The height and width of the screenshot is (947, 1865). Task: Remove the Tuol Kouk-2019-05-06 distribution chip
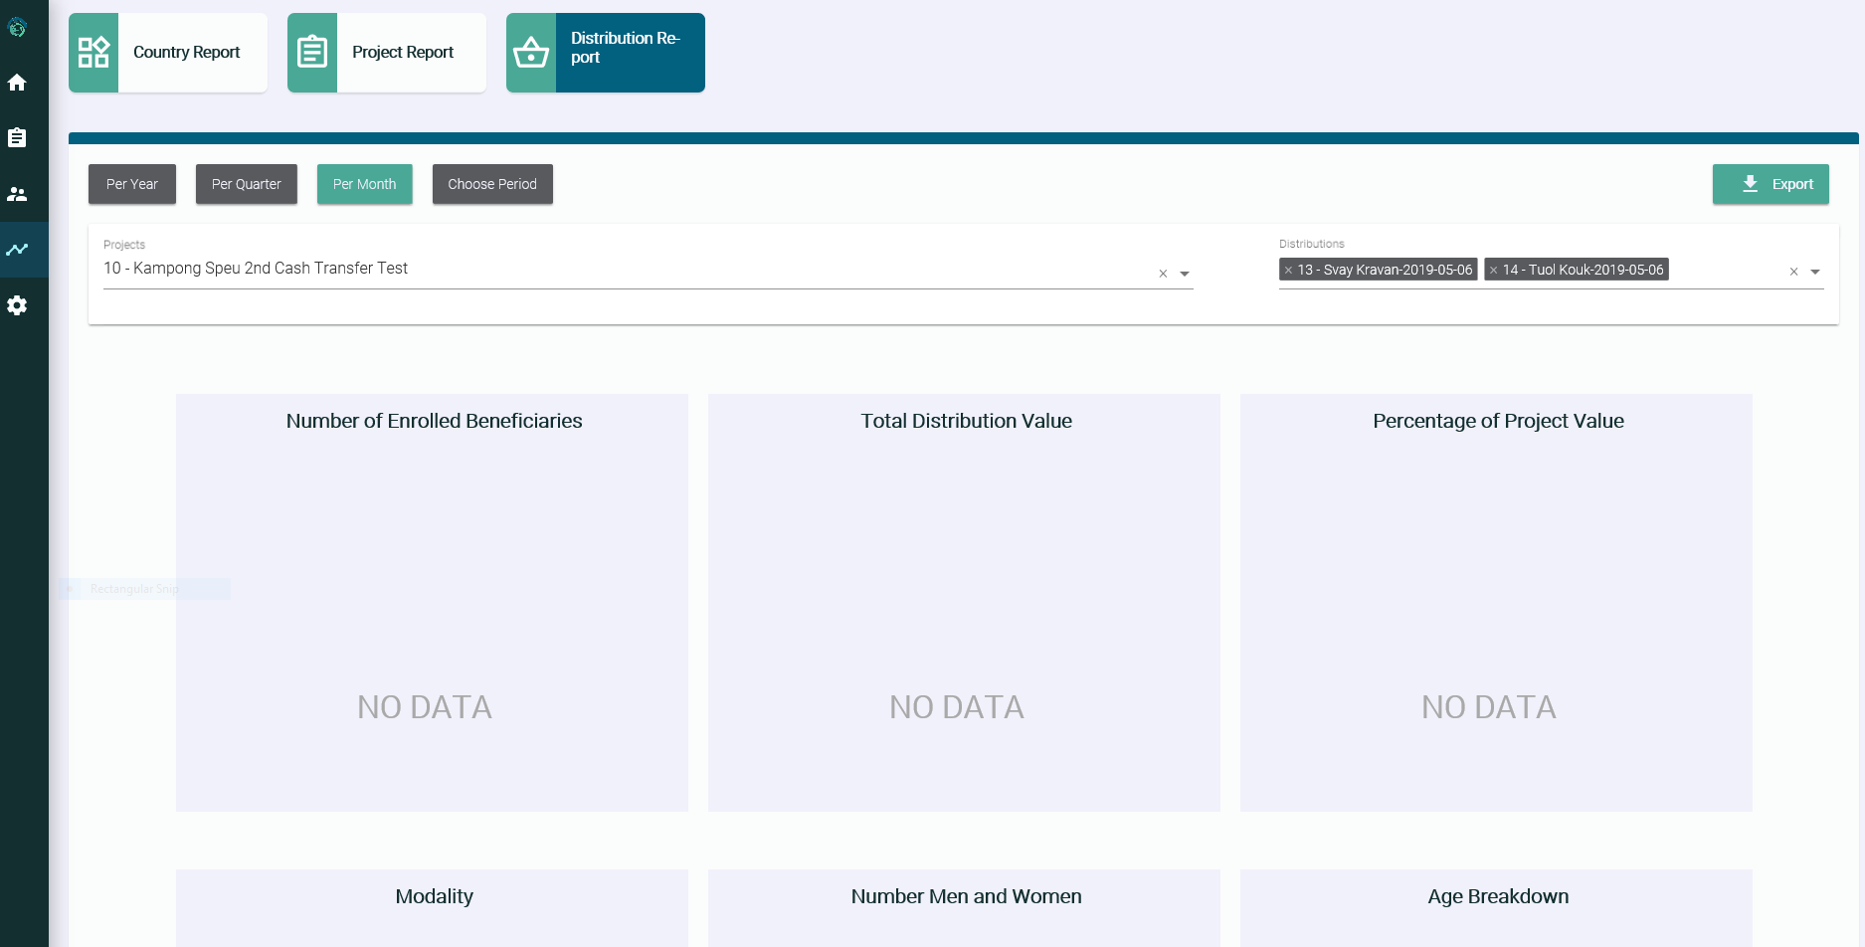pyautogui.click(x=1496, y=269)
